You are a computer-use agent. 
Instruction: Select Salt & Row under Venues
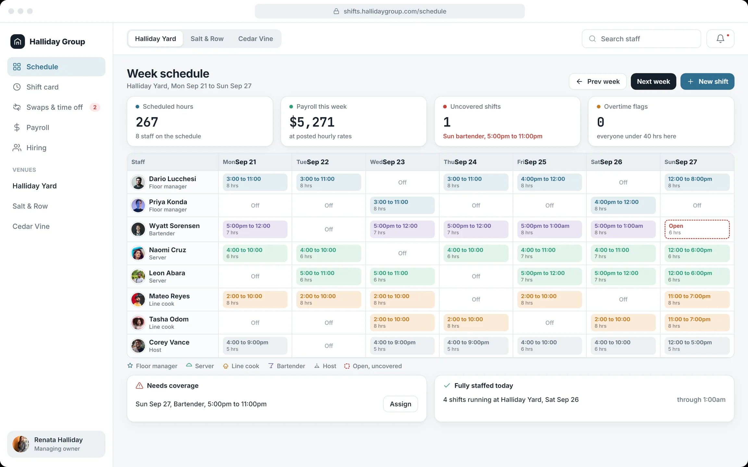[x=30, y=206]
